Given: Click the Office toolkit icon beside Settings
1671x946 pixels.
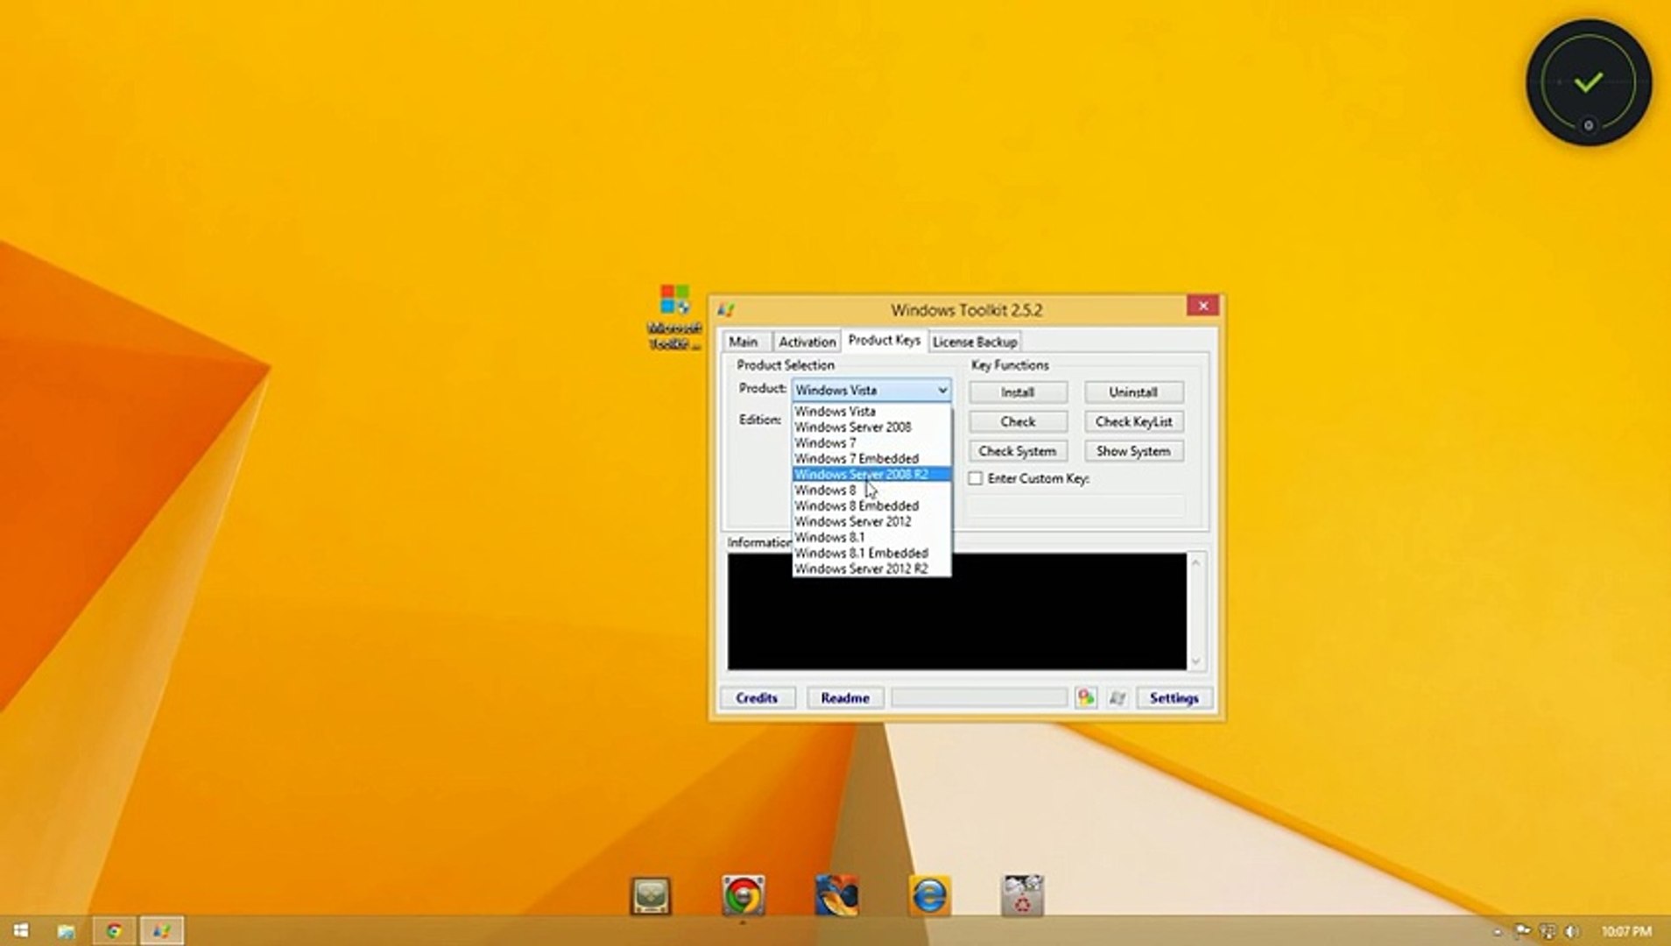Looking at the screenshot, I should [x=1086, y=697].
